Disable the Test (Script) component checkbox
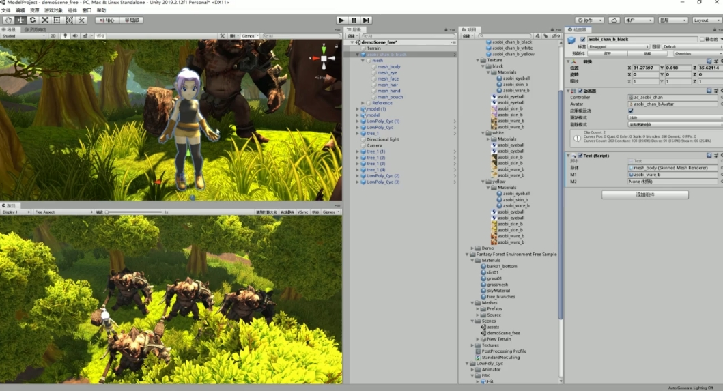 point(580,156)
